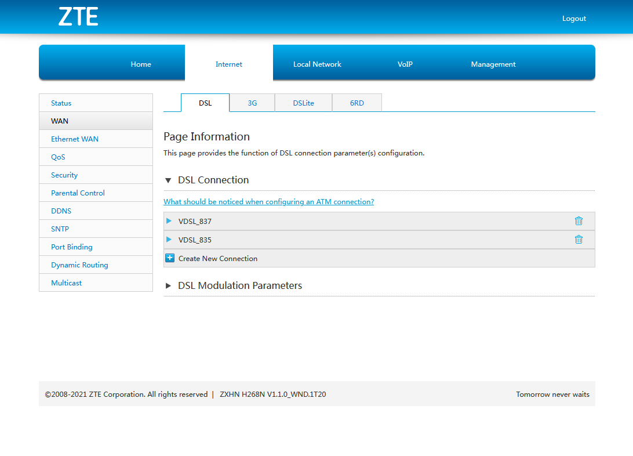Open ATM connection configuration help link
The width and height of the screenshot is (633, 456).
click(x=268, y=201)
